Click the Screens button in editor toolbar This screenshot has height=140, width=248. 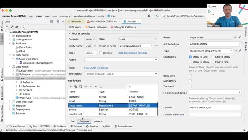click(75, 27)
